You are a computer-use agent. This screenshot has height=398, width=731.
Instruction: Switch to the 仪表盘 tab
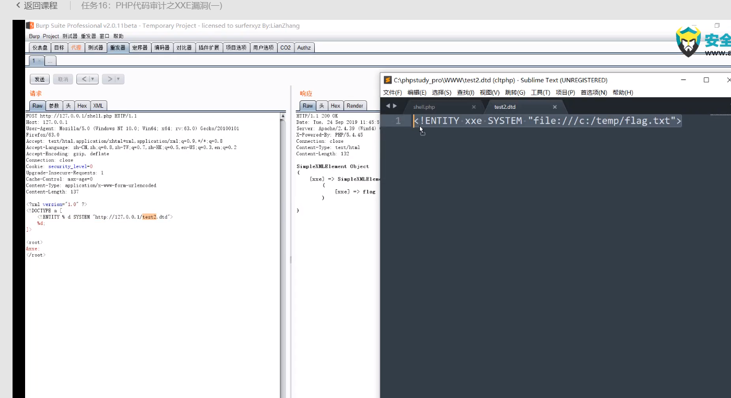[x=40, y=48]
